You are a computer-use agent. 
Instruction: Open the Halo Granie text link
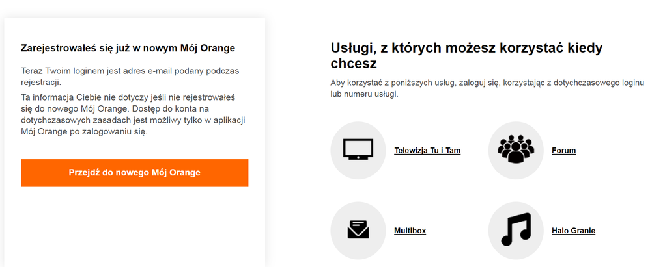pyautogui.click(x=573, y=231)
